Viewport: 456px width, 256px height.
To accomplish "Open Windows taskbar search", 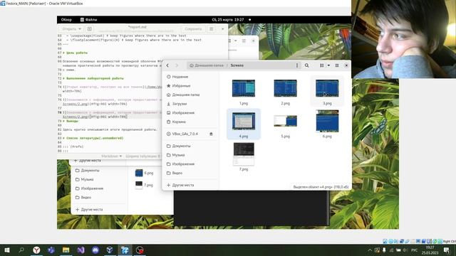I will pos(21,250).
